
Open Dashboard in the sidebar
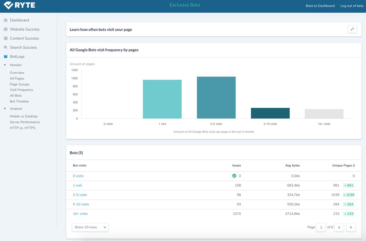tap(20, 20)
